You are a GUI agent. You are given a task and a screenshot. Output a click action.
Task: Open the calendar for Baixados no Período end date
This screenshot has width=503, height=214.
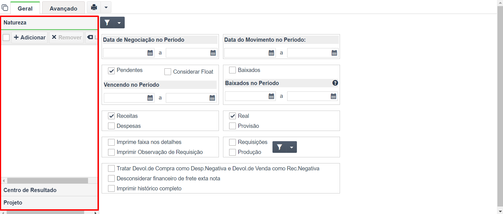coord(333,96)
